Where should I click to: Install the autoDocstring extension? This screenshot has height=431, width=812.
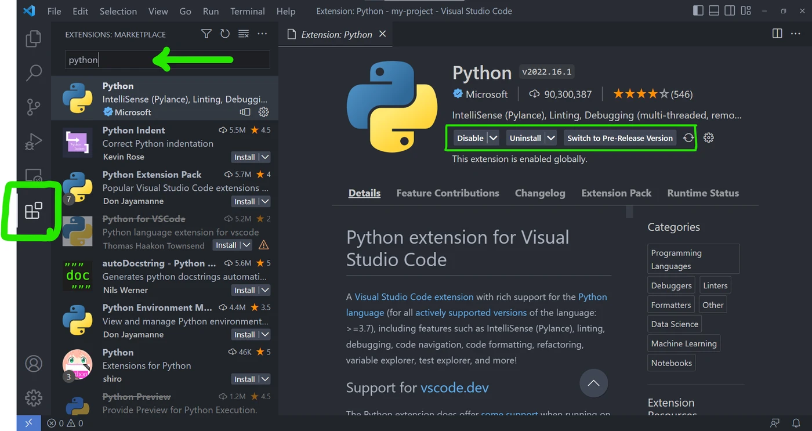(244, 290)
